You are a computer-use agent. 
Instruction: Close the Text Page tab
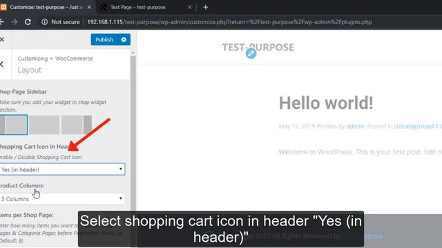pyautogui.click(x=190, y=8)
